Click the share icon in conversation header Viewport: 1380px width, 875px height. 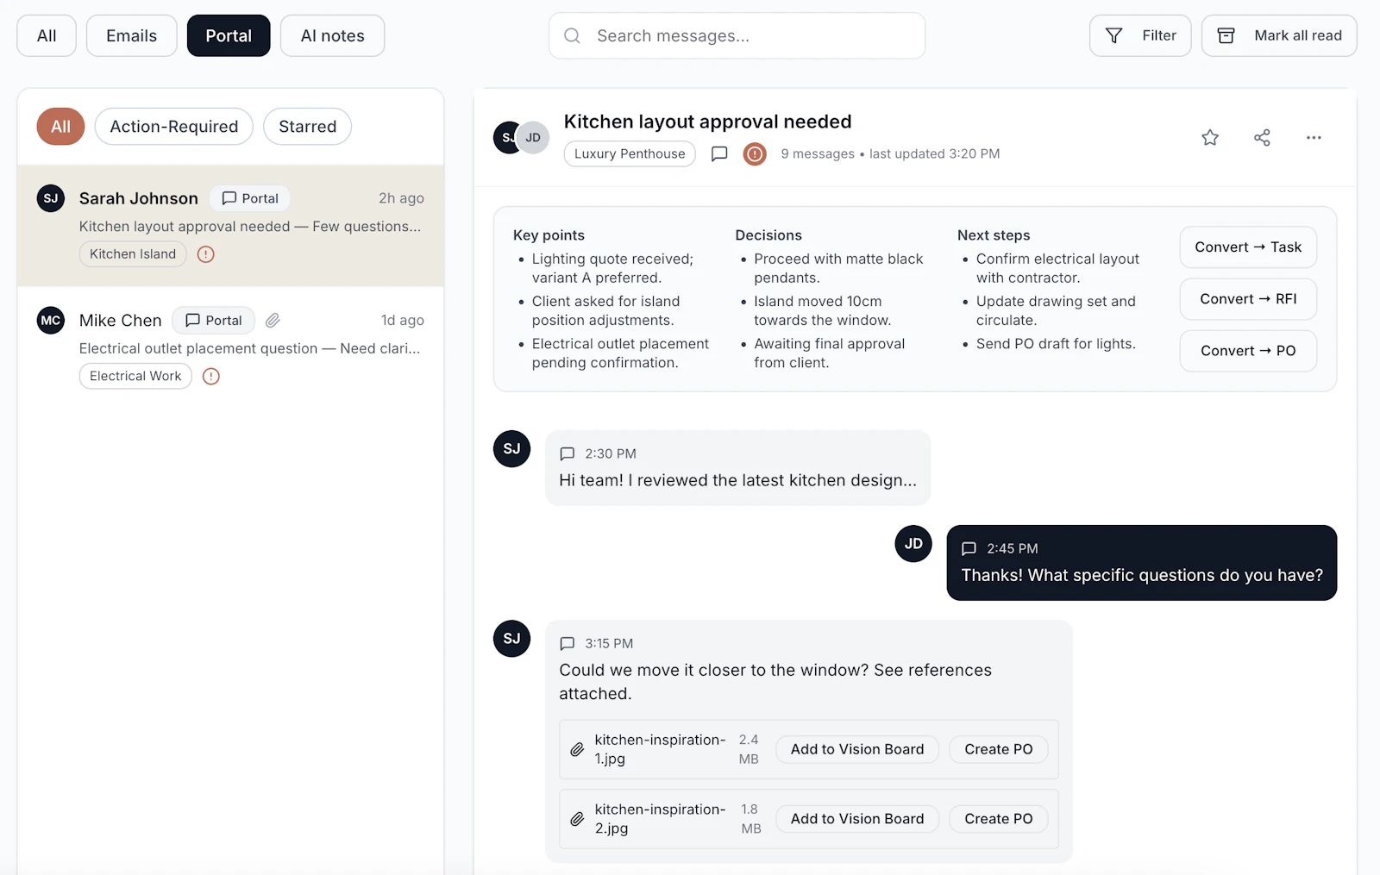(x=1262, y=138)
